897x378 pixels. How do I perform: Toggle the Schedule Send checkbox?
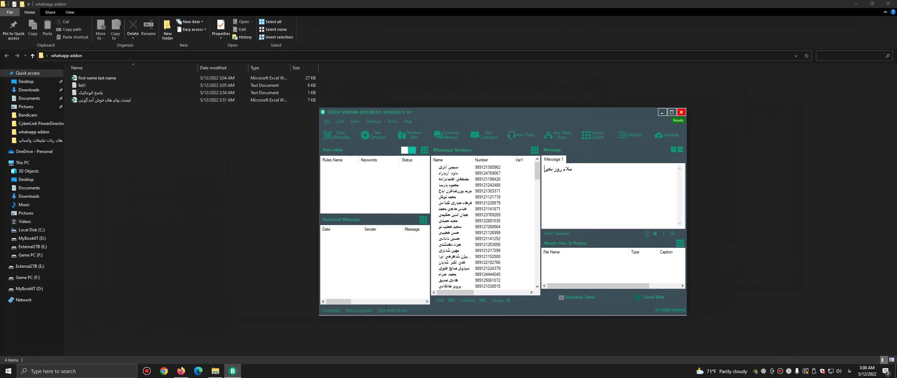[x=561, y=297]
